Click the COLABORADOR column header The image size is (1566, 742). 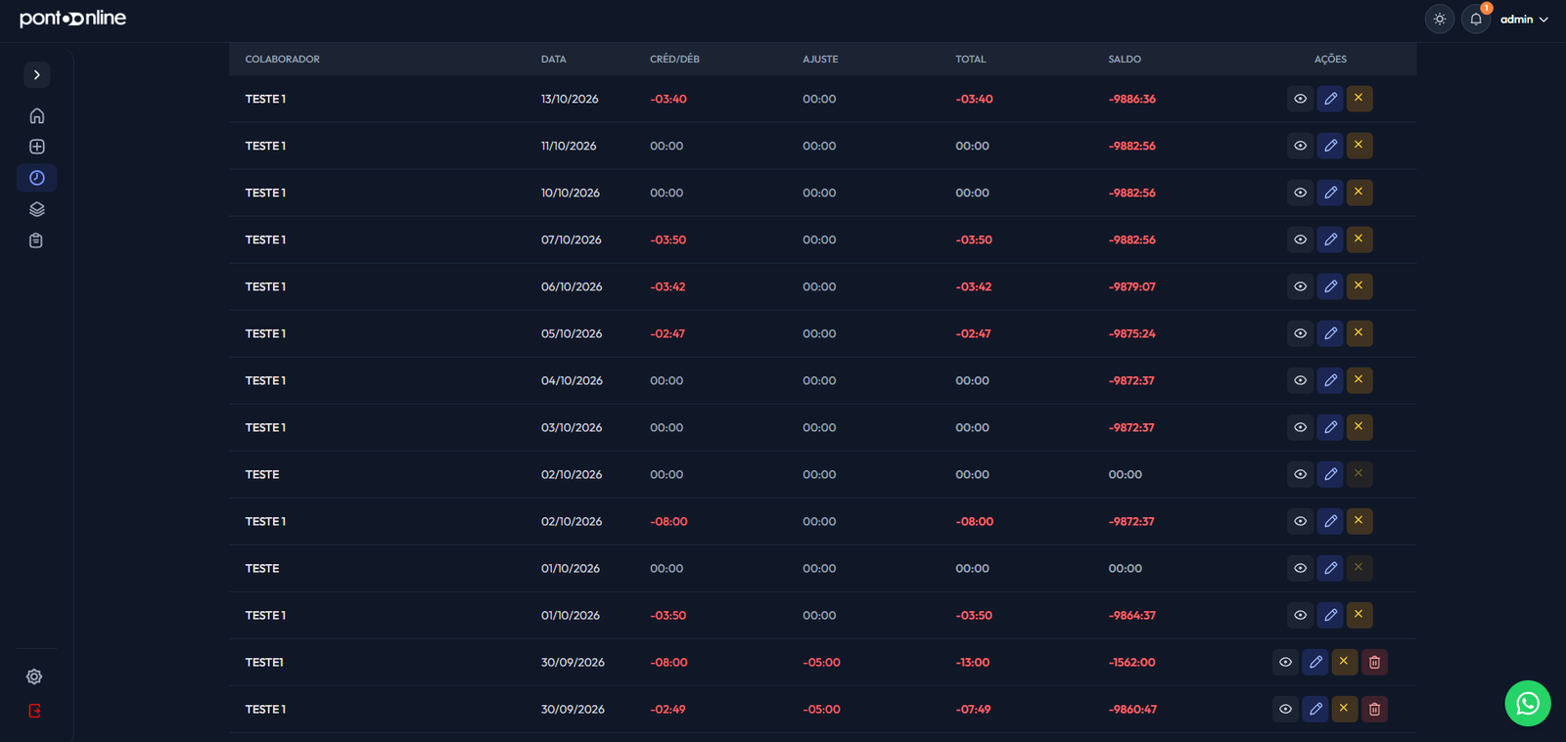[282, 60]
